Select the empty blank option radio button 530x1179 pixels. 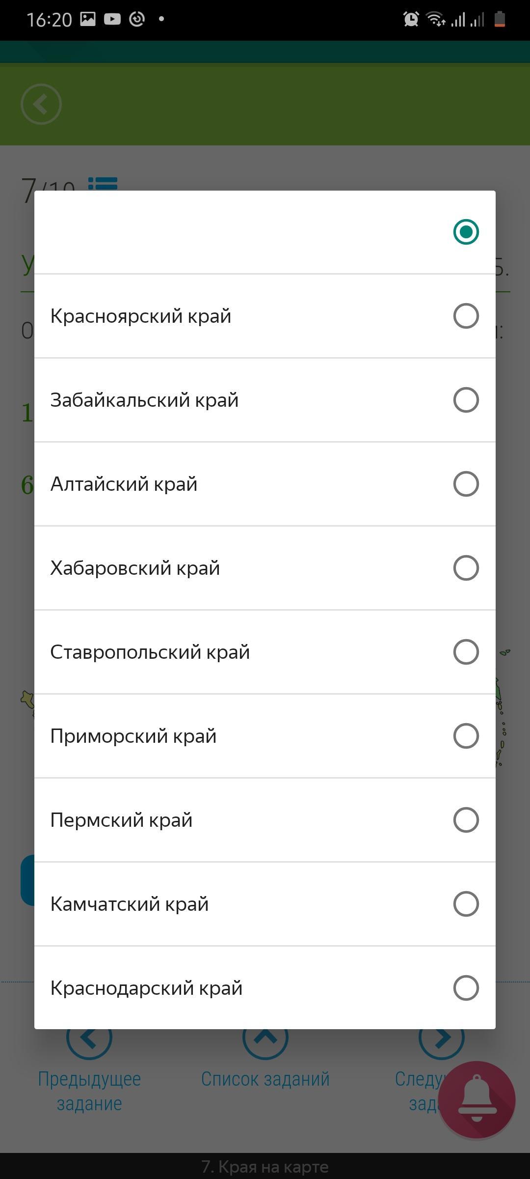point(466,232)
